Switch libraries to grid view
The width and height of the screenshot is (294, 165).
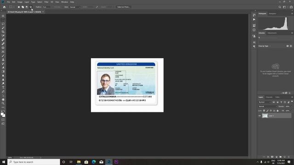(288, 46)
